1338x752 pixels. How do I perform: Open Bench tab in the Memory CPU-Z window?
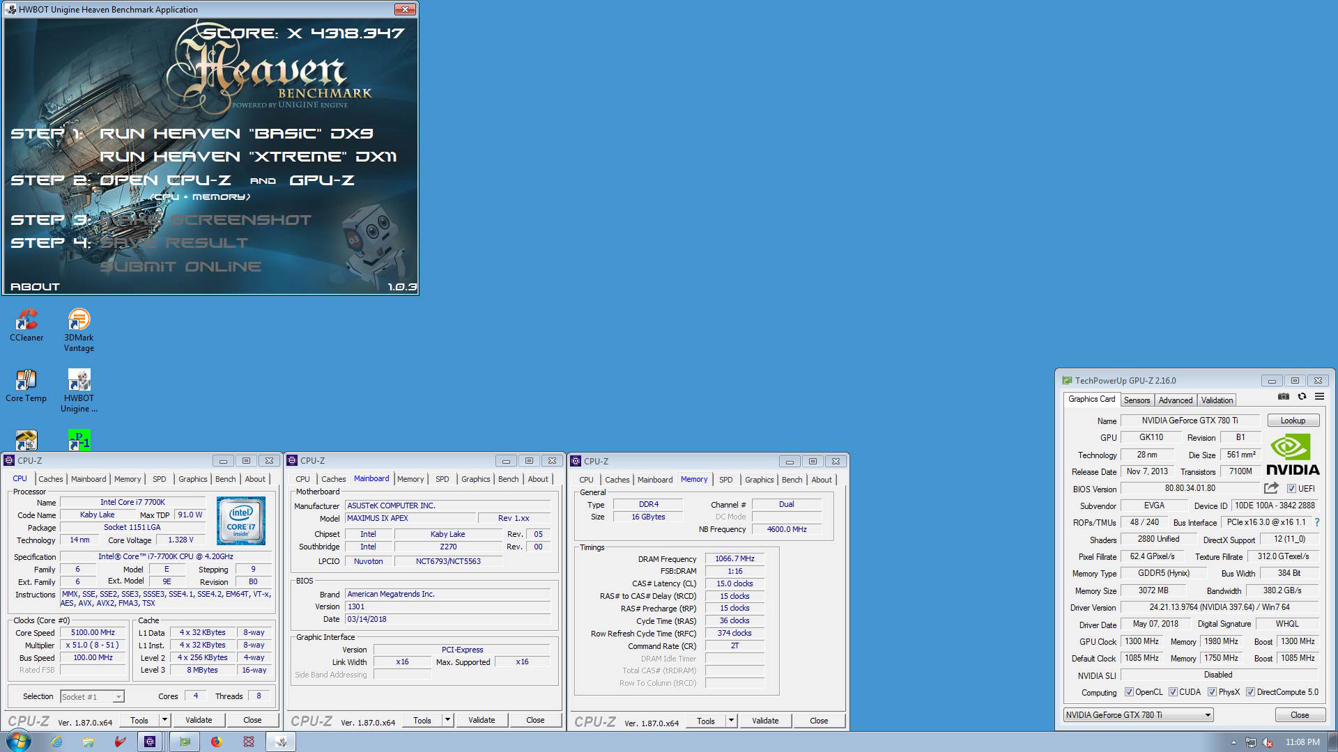pos(792,480)
